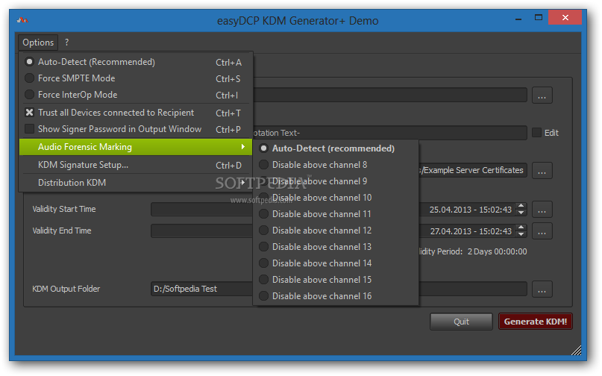Click the window resize grip corner
Screen dimensions: 602x376
[577, 351]
